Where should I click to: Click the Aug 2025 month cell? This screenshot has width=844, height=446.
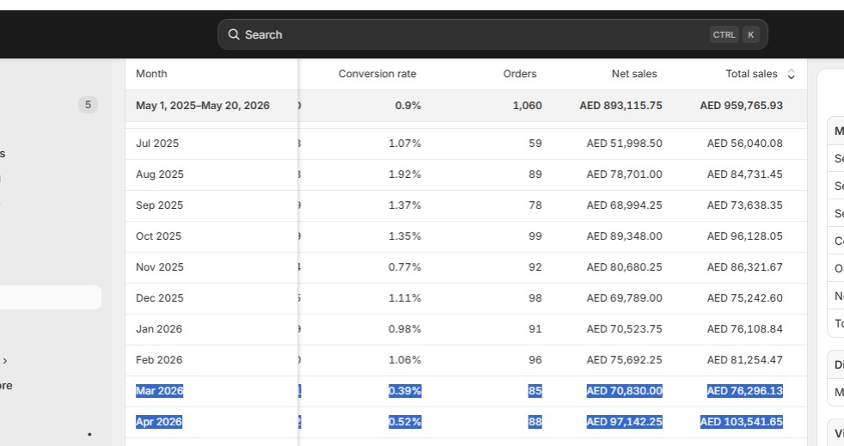pyautogui.click(x=159, y=174)
